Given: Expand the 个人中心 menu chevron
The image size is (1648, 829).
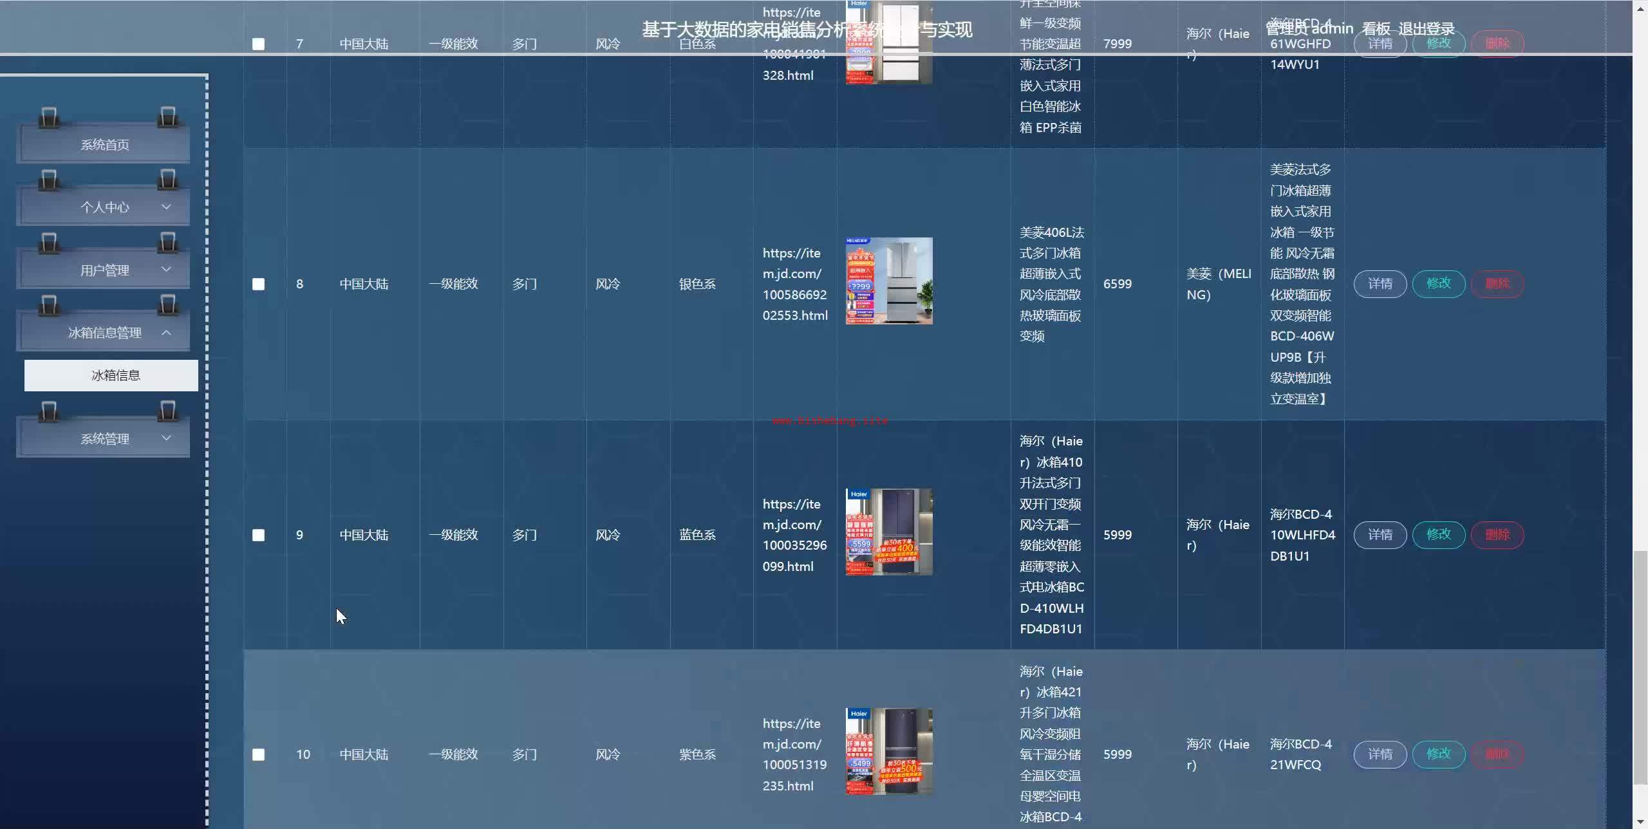Looking at the screenshot, I should point(166,207).
